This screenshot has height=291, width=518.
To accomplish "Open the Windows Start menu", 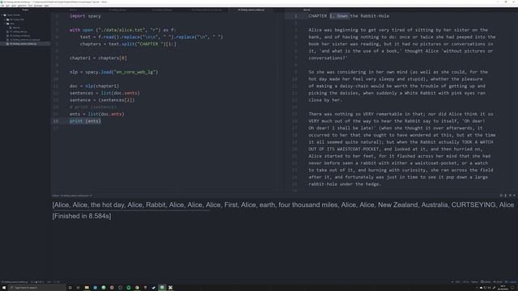I will click(3, 288).
